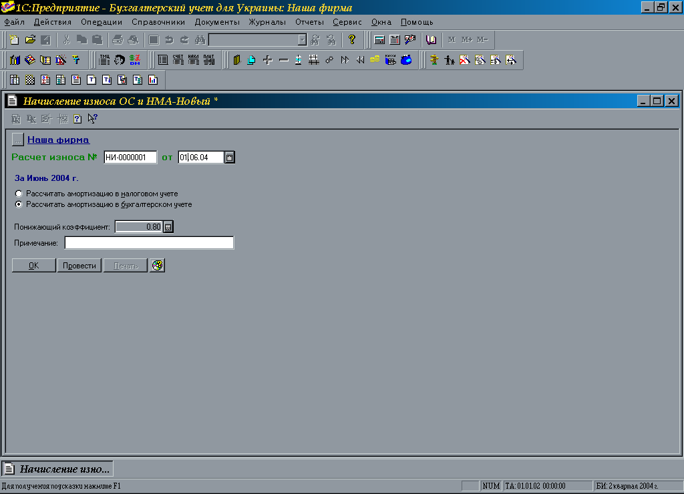Click the date field 01.06.04

point(201,158)
